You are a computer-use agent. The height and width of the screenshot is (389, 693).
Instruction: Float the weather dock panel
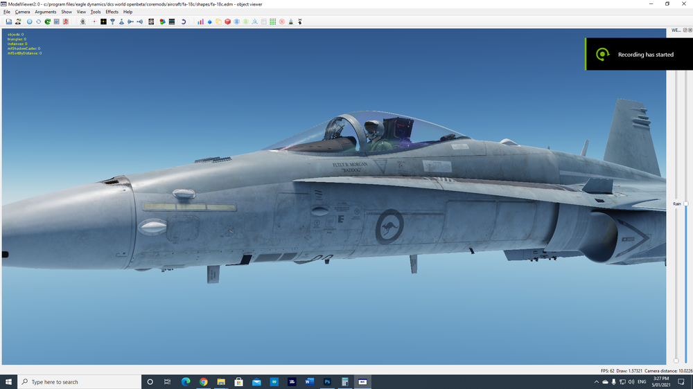coord(685,30)
